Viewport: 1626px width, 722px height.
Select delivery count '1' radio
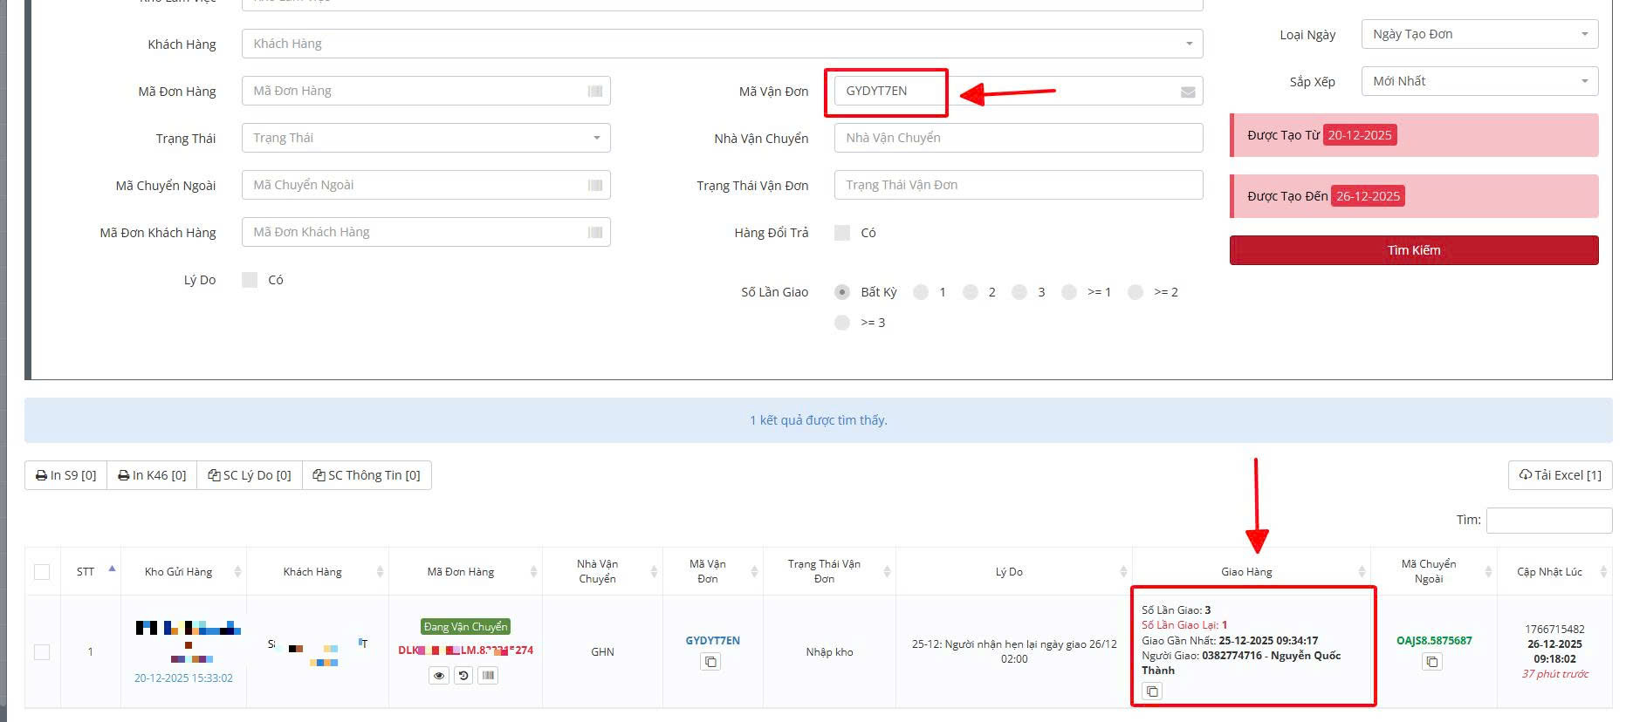click(x=921, y=292)
